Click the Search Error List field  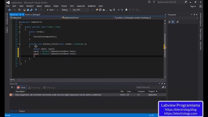pos(149,87)
